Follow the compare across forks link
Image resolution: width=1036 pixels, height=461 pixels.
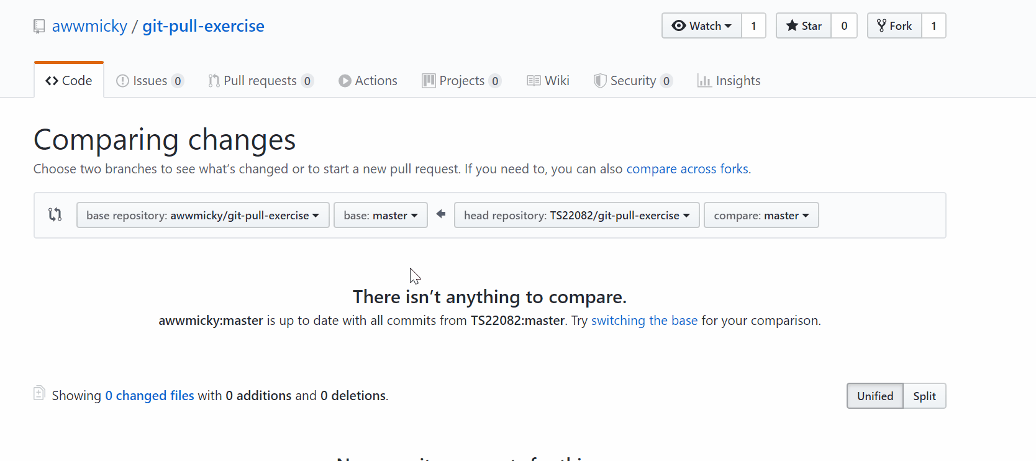[688, 169]
